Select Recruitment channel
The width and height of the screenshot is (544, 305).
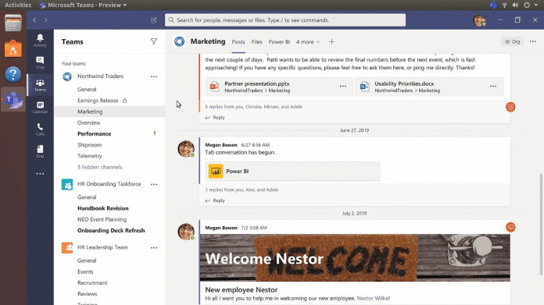[92, 282]
